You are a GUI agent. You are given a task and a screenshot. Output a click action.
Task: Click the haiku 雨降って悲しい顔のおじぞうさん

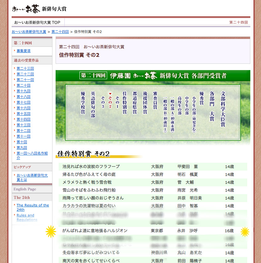[x=93, y=198]
